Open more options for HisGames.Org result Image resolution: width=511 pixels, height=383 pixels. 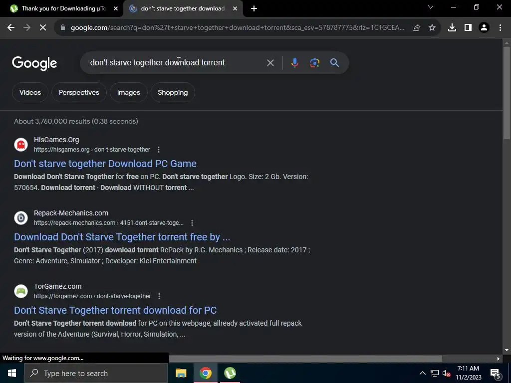click(159, 150)
